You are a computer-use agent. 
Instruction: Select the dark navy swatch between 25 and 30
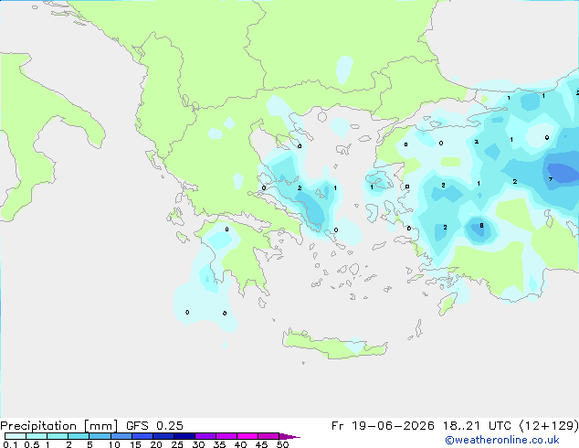184,436
